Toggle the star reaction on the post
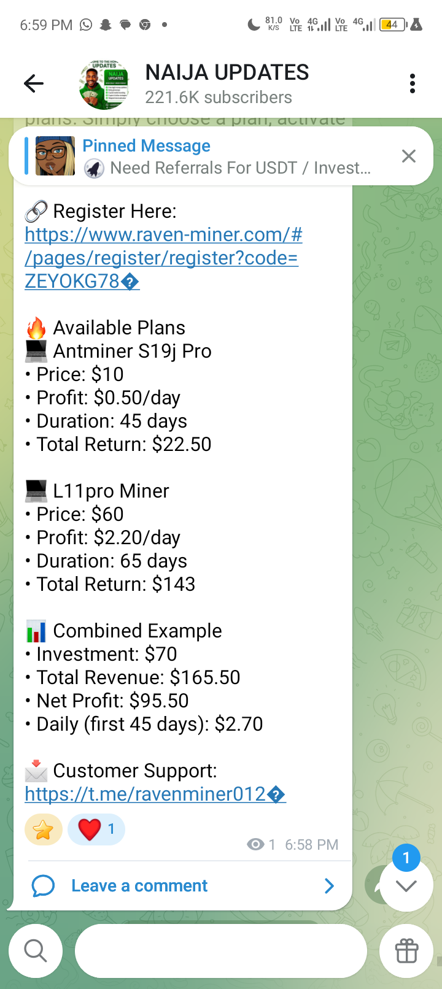 click(43, 830)
